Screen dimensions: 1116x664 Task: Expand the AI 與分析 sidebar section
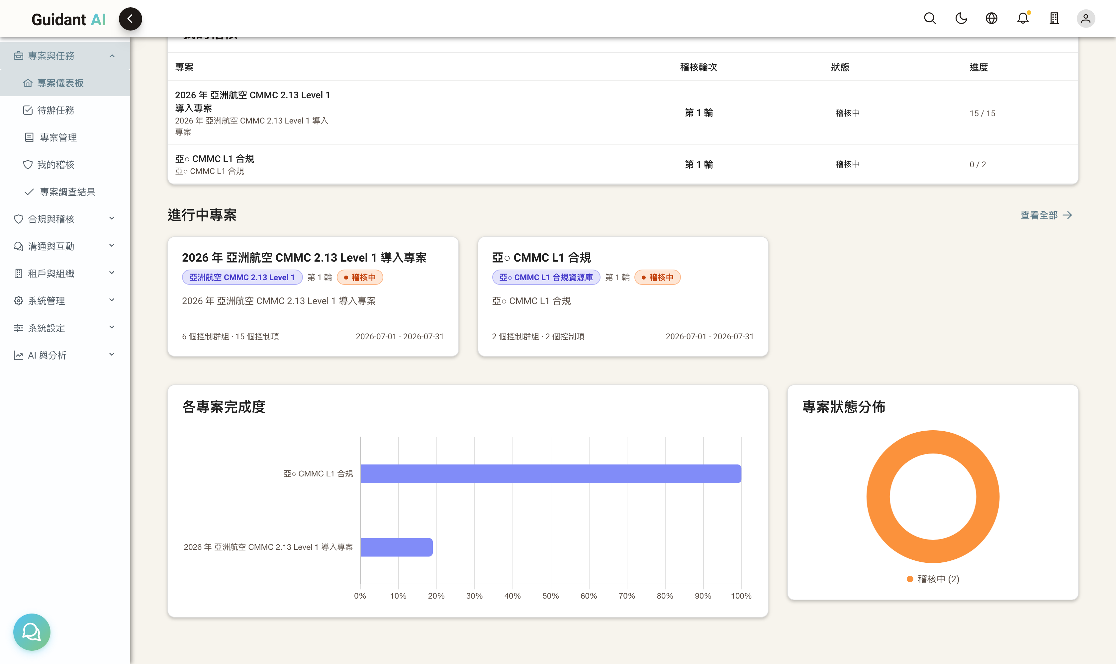click(x=65, y=355)
